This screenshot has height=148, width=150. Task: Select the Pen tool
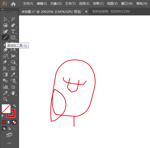click(x=13, y=25)
